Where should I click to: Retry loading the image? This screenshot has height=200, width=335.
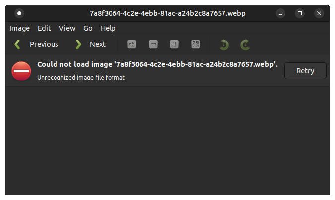pos(305,71)
